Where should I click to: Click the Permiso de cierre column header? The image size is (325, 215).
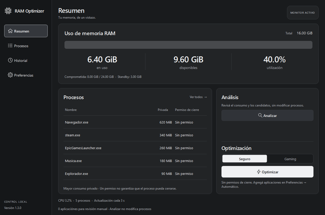(x=187, y=110)
